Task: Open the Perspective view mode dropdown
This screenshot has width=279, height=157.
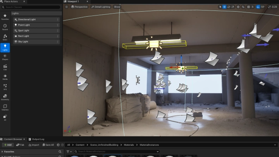Action: click(79, 7)
